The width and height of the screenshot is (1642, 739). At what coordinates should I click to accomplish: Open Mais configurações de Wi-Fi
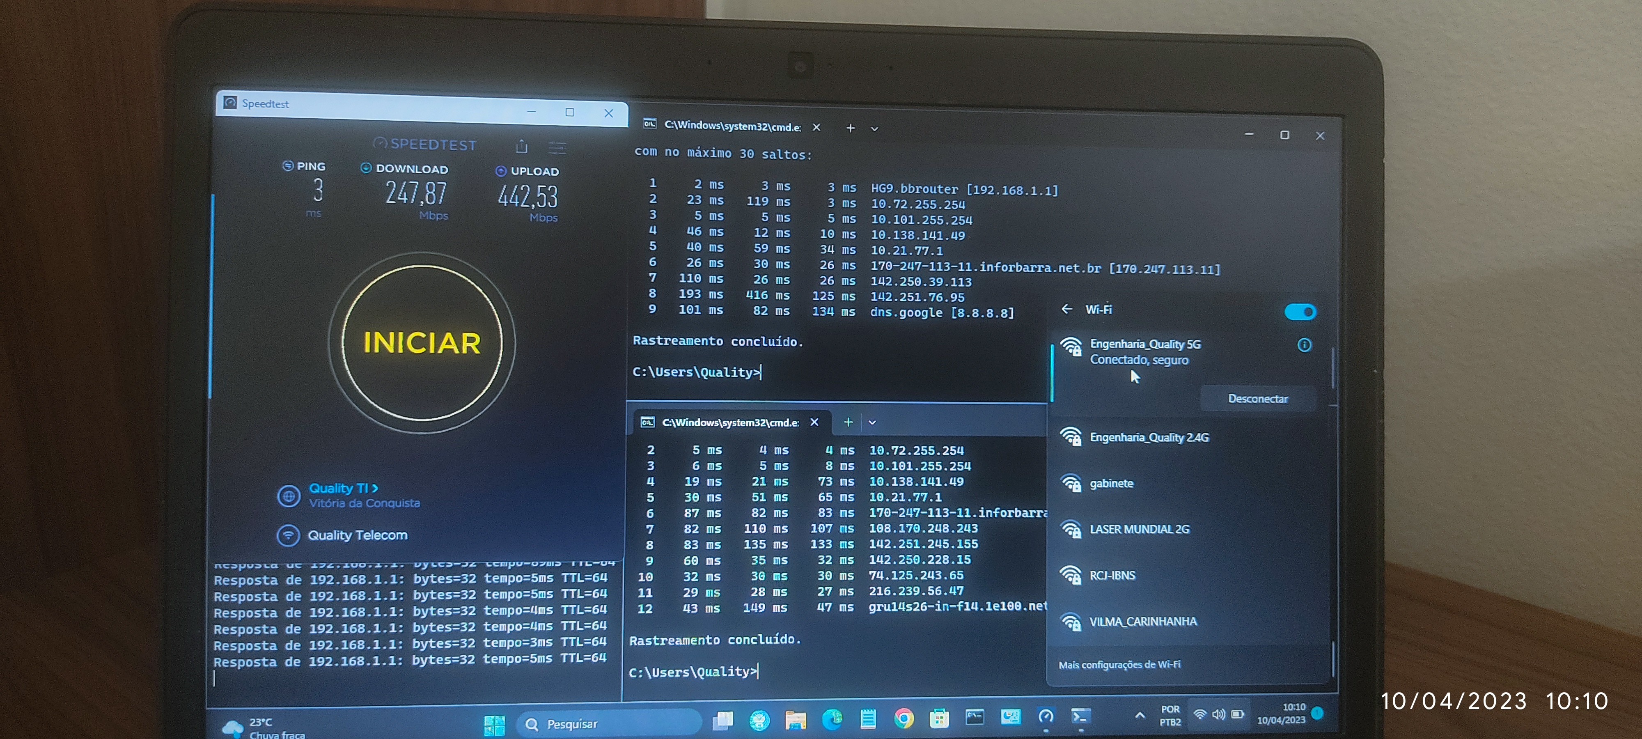click(x=1119, y=664)
